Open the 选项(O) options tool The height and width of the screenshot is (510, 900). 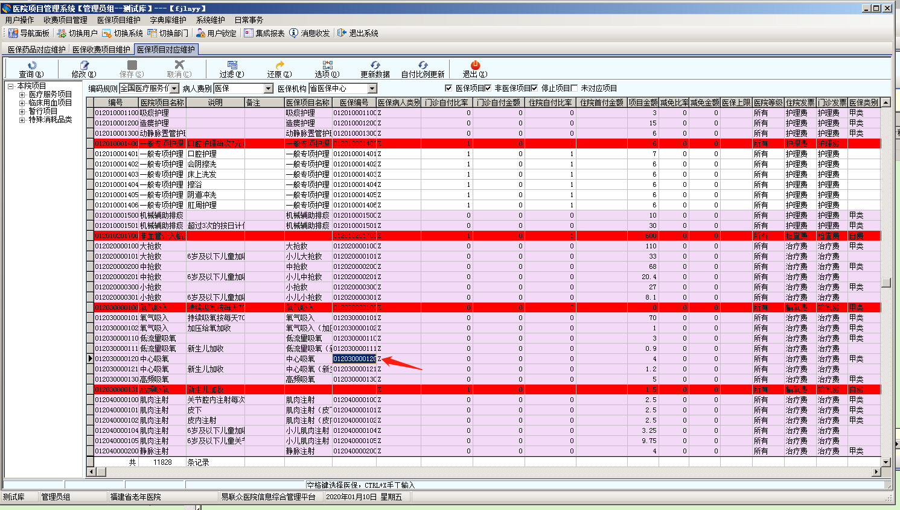327,69
